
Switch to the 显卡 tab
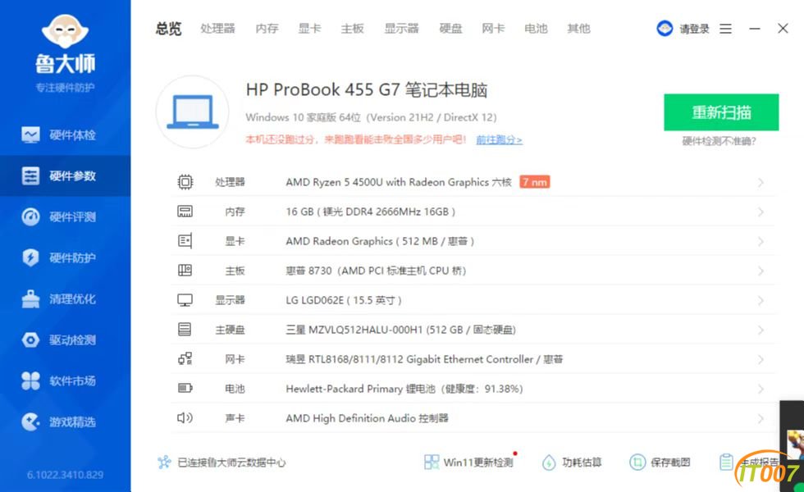[310, 29]
